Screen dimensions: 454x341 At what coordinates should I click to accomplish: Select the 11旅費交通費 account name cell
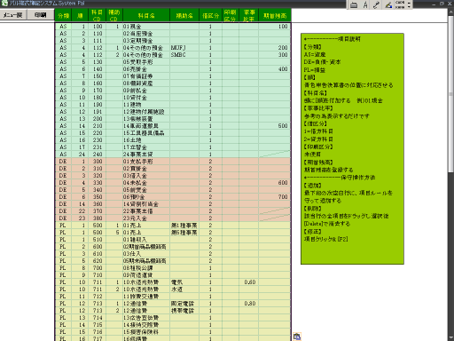click(x=146, y=297)
